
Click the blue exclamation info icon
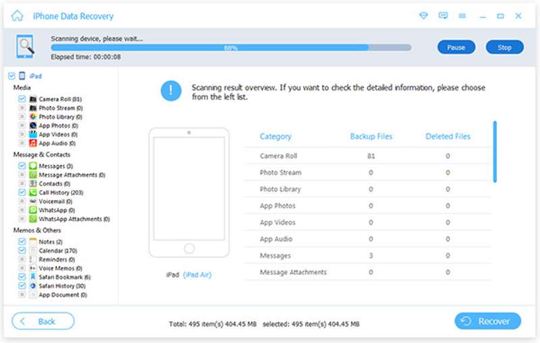pyautogui.click(x=171, y=91)
